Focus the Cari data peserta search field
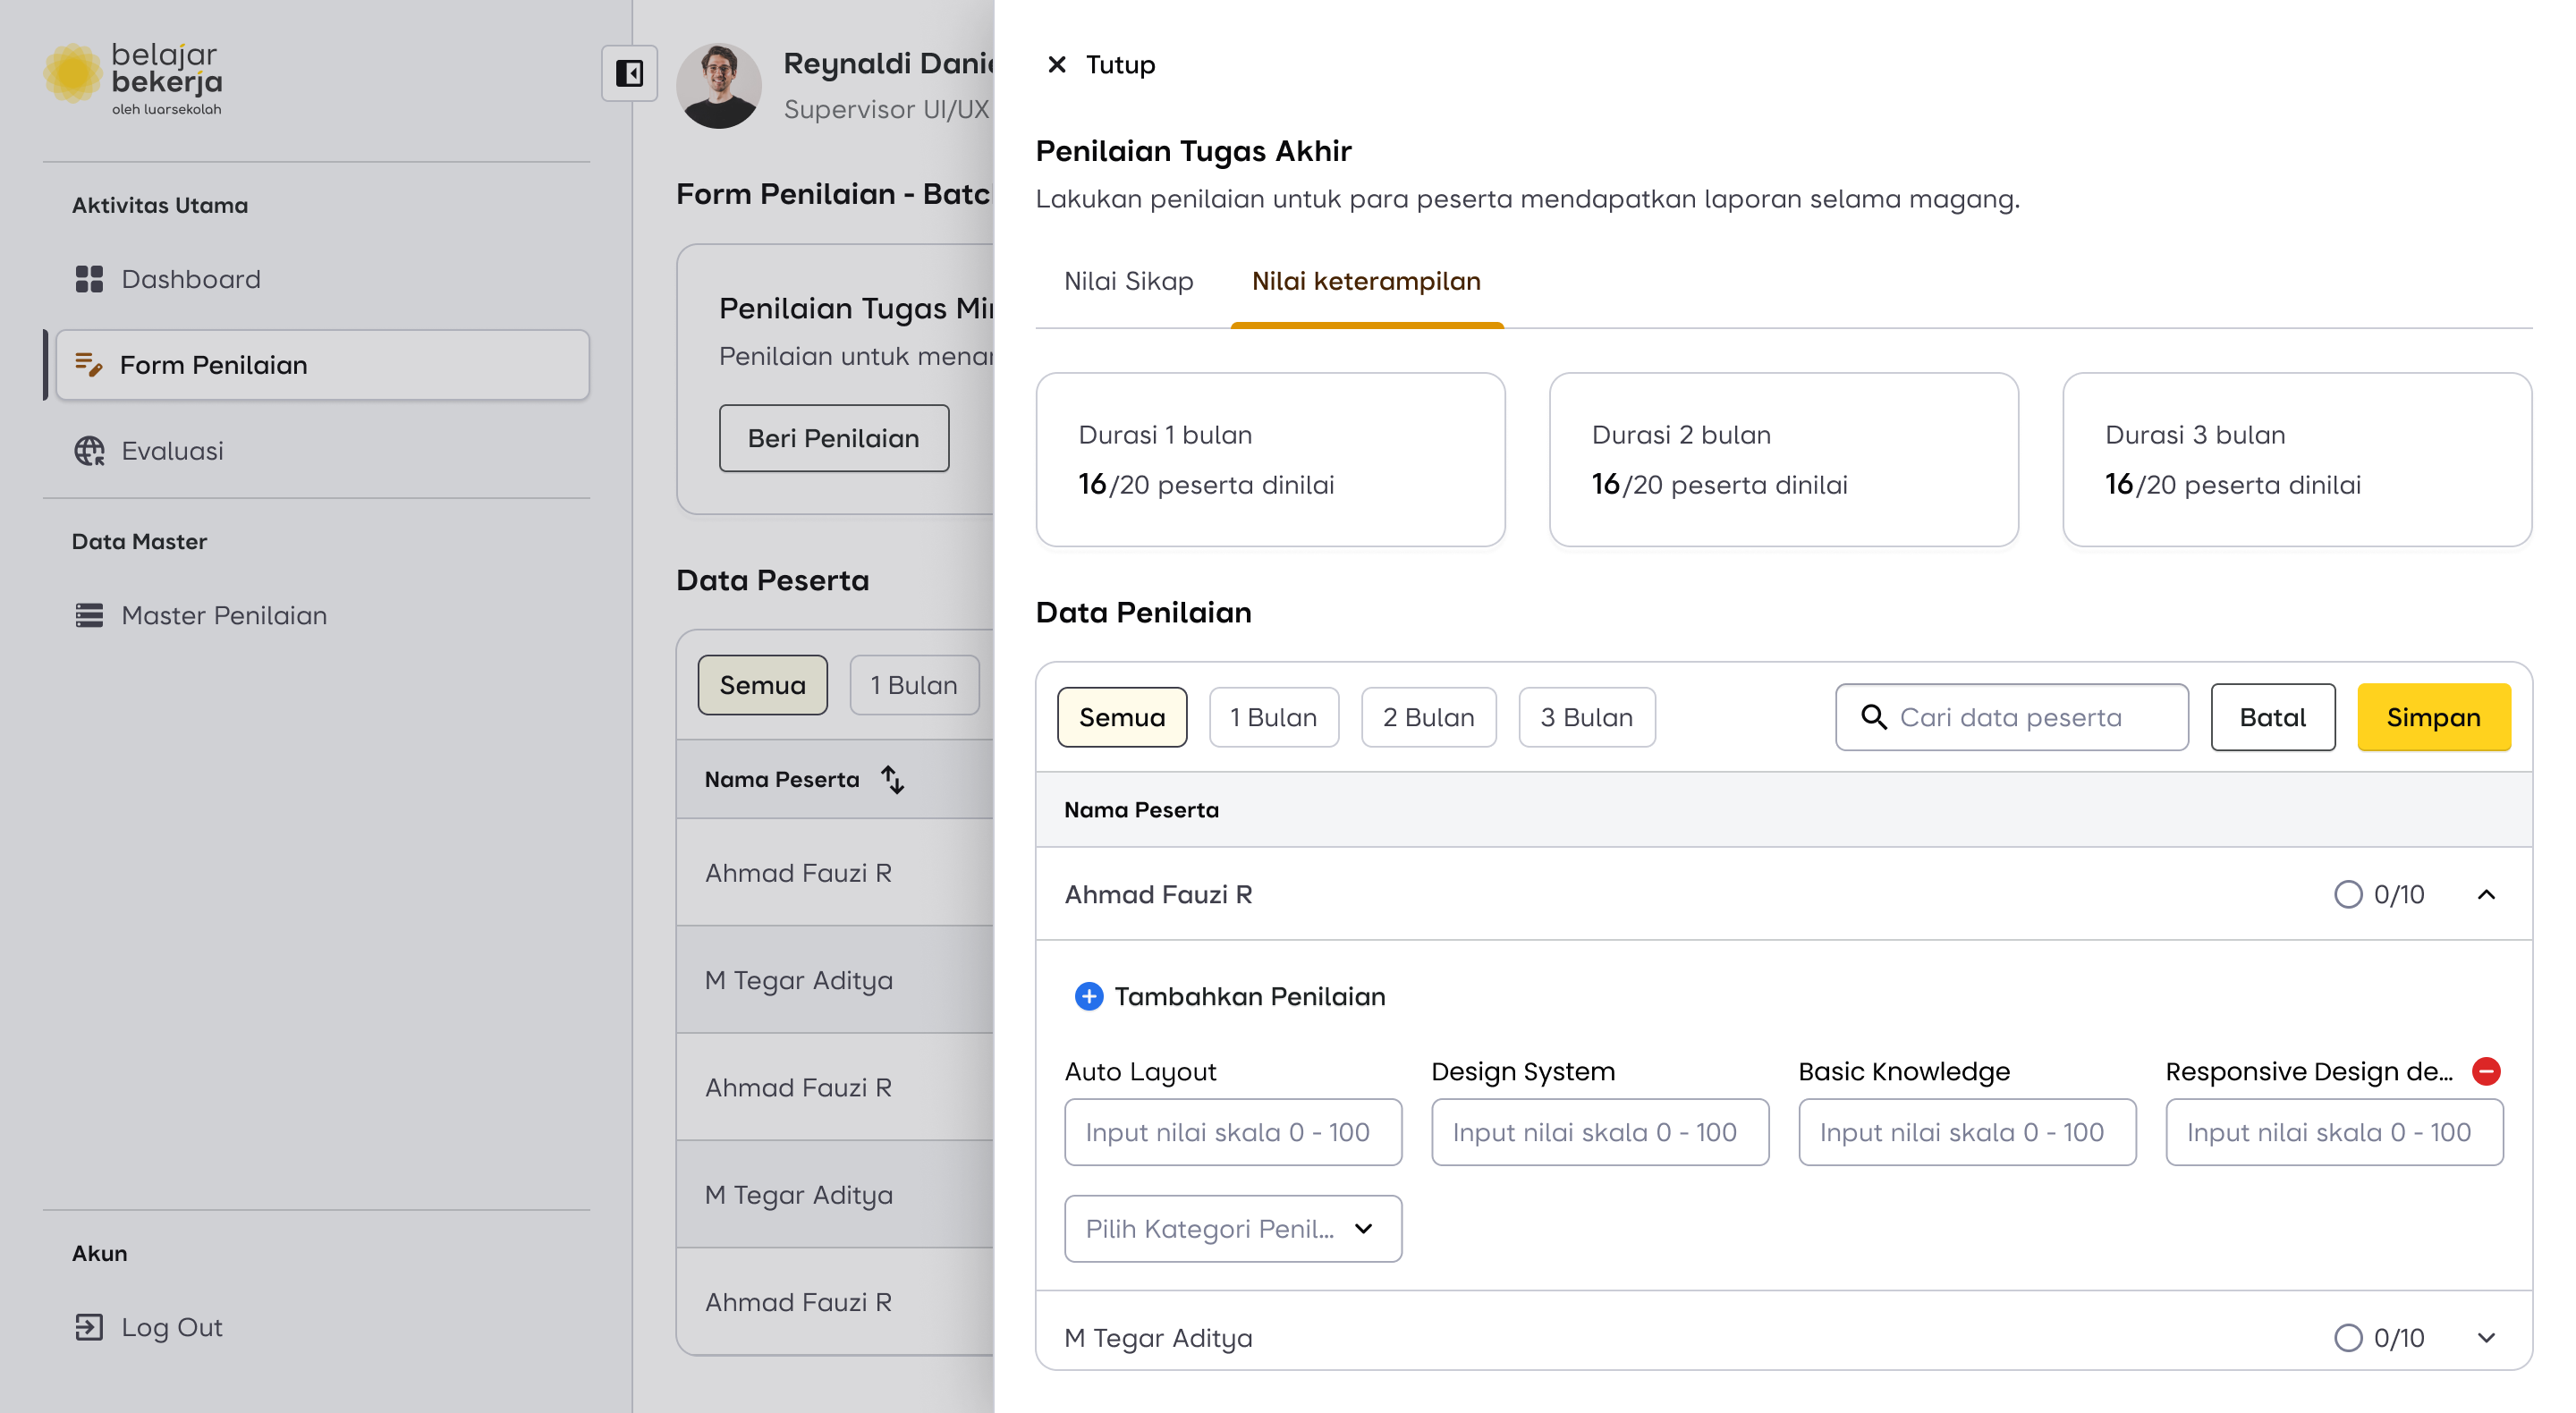This screenshot has height=1413, width=2576. point(2030,717)
